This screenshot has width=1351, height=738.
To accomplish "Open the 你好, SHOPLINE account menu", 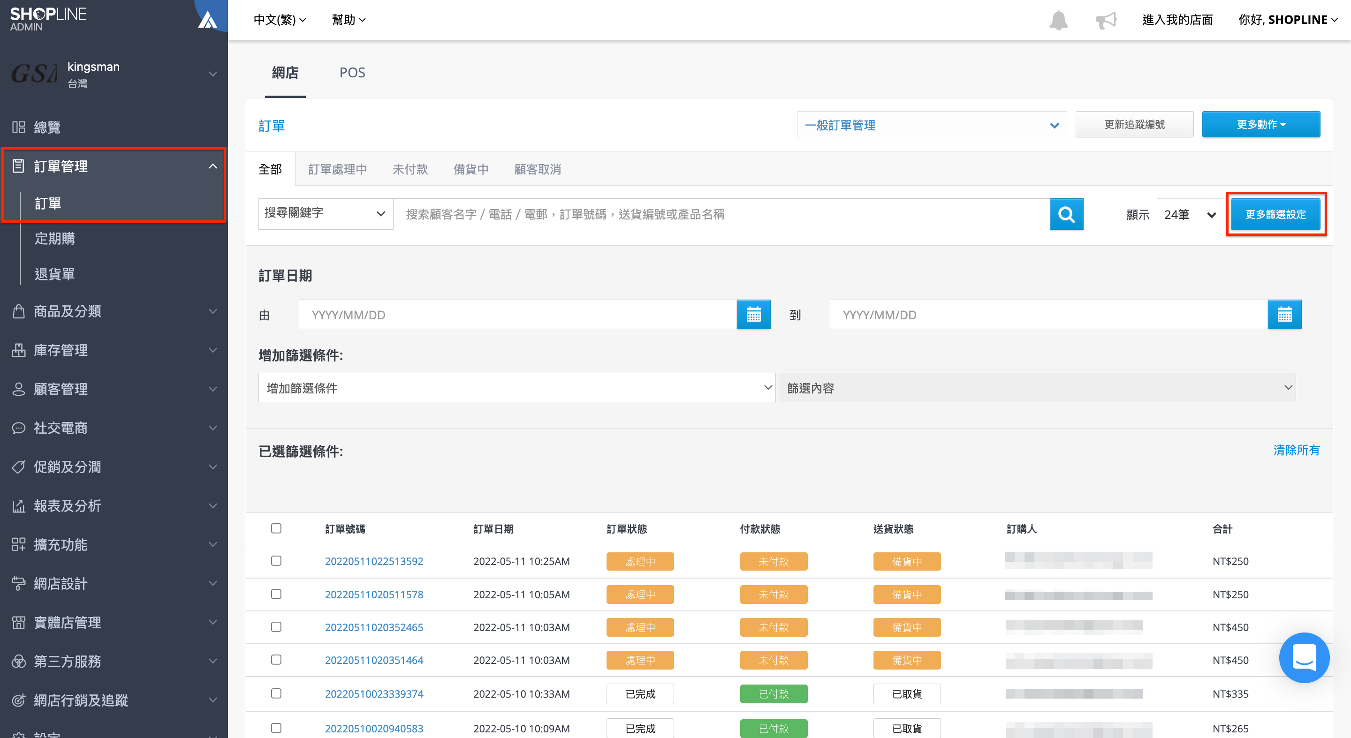I will point(1288,20).
